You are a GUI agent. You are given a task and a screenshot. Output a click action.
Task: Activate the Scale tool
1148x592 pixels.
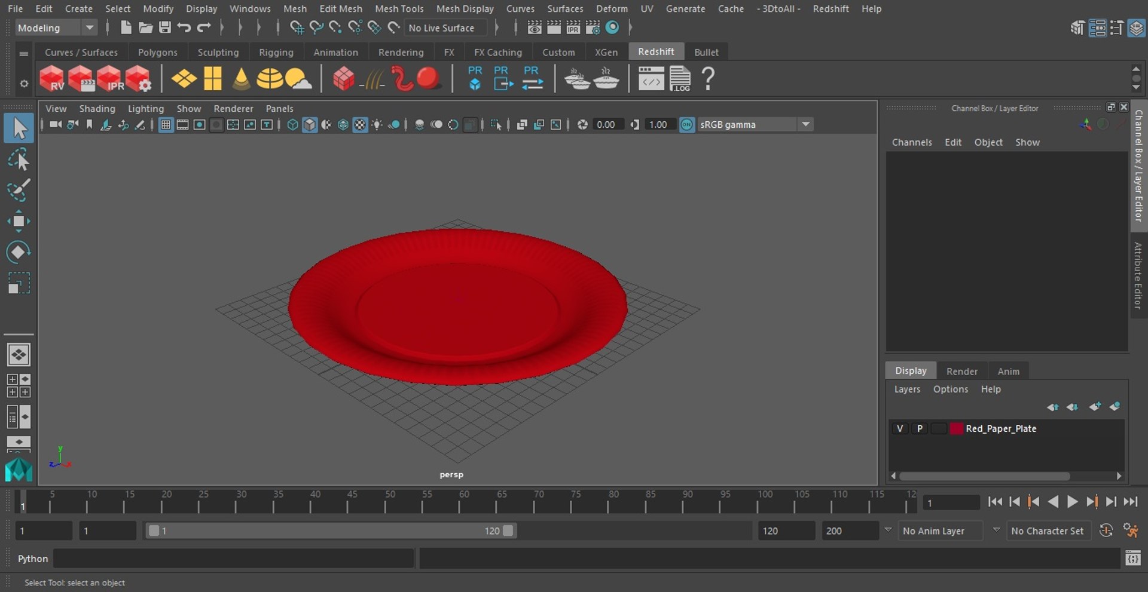[x=19, y=283]
